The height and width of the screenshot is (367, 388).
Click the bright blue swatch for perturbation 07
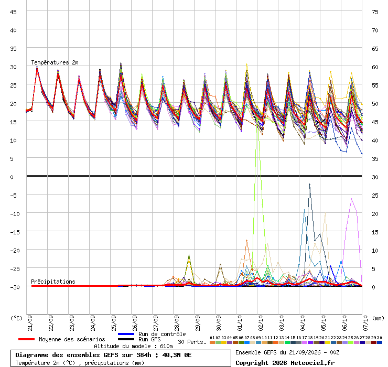247,342
